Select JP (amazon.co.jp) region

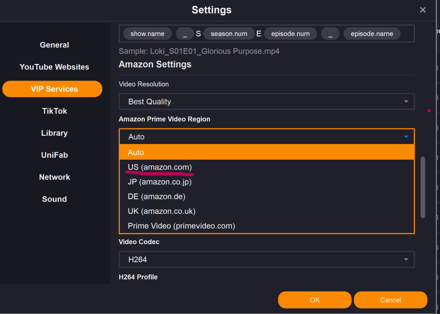coord(266,182)
